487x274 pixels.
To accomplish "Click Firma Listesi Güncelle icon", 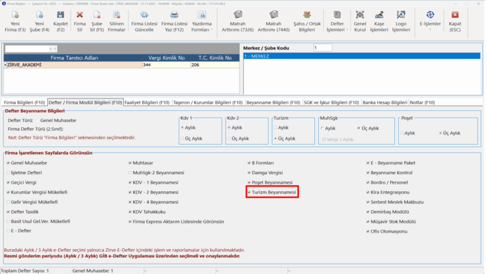I will point(144,15).
